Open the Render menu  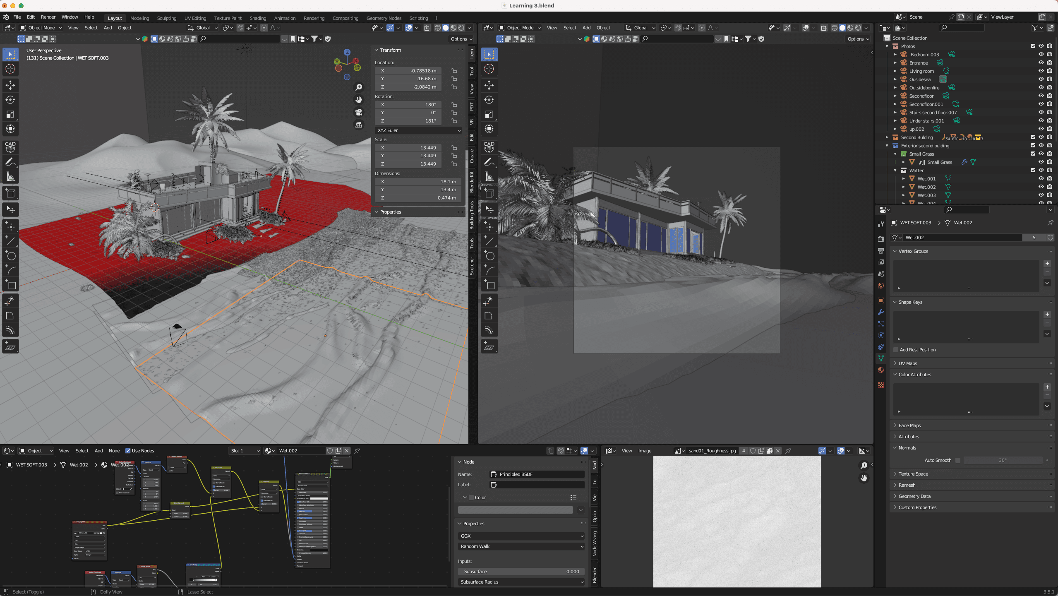[48, 17]
